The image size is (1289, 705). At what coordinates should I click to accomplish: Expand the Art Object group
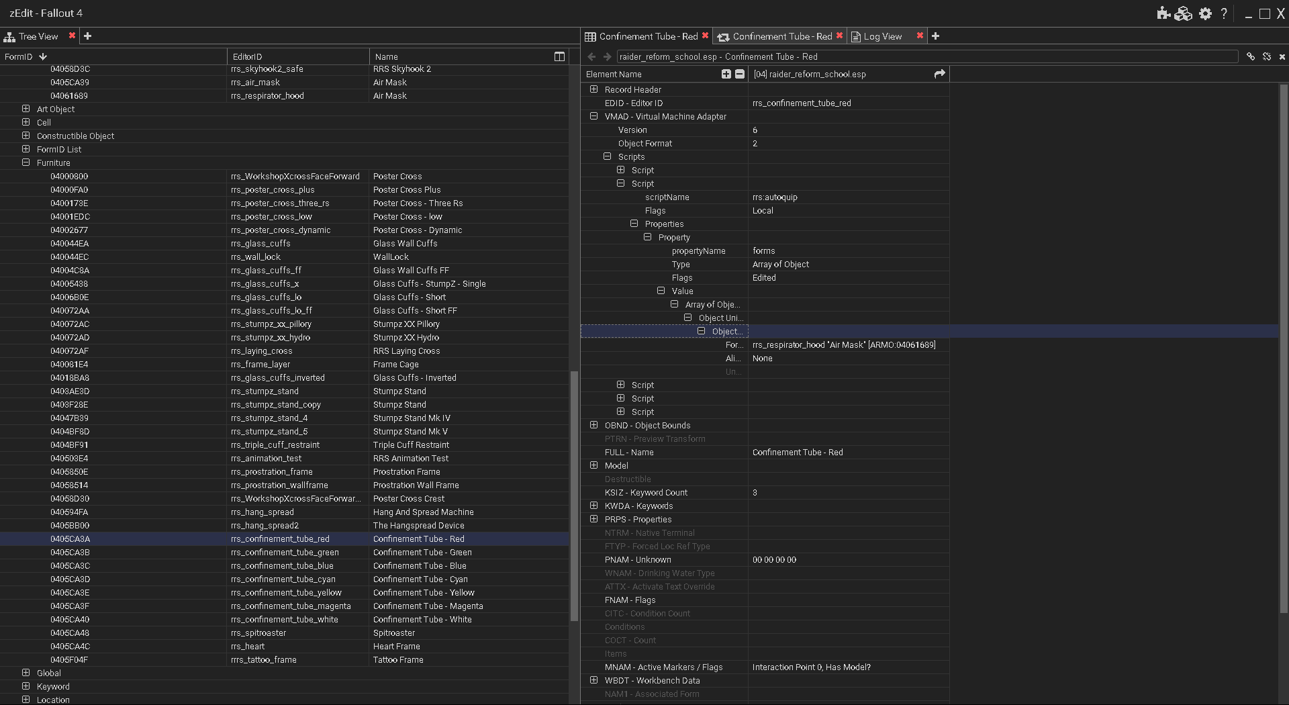26,109
